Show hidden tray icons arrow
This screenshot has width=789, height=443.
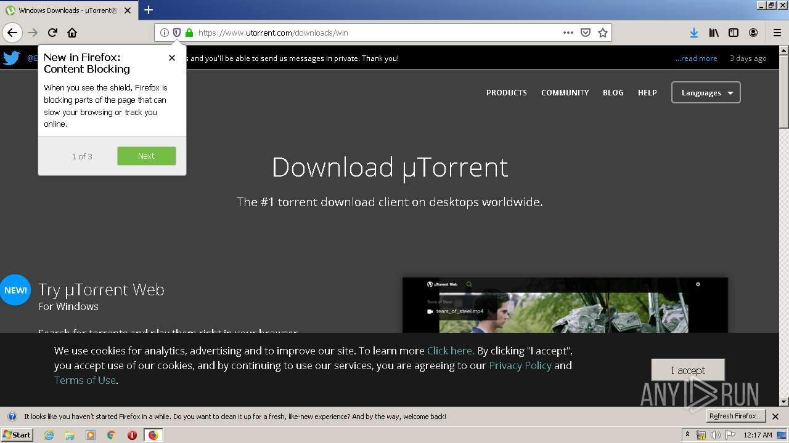688,435
